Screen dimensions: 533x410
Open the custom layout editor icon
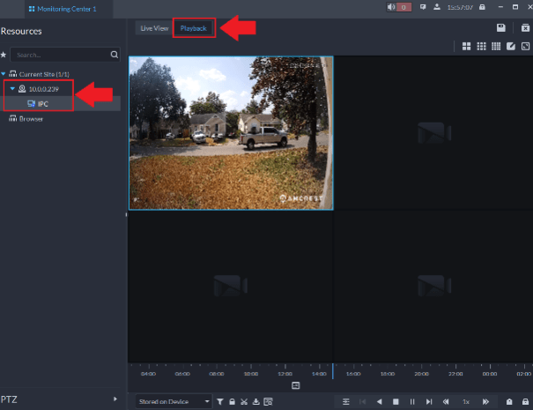[x=510, y=46]
